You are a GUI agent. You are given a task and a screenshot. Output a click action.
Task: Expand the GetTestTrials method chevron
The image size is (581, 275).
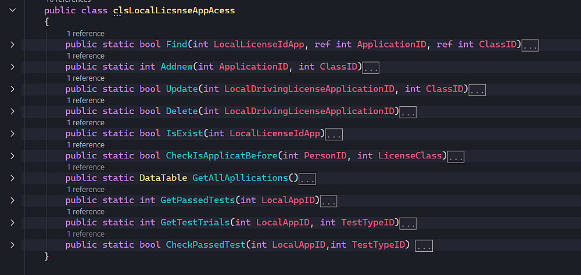(12, 222)
